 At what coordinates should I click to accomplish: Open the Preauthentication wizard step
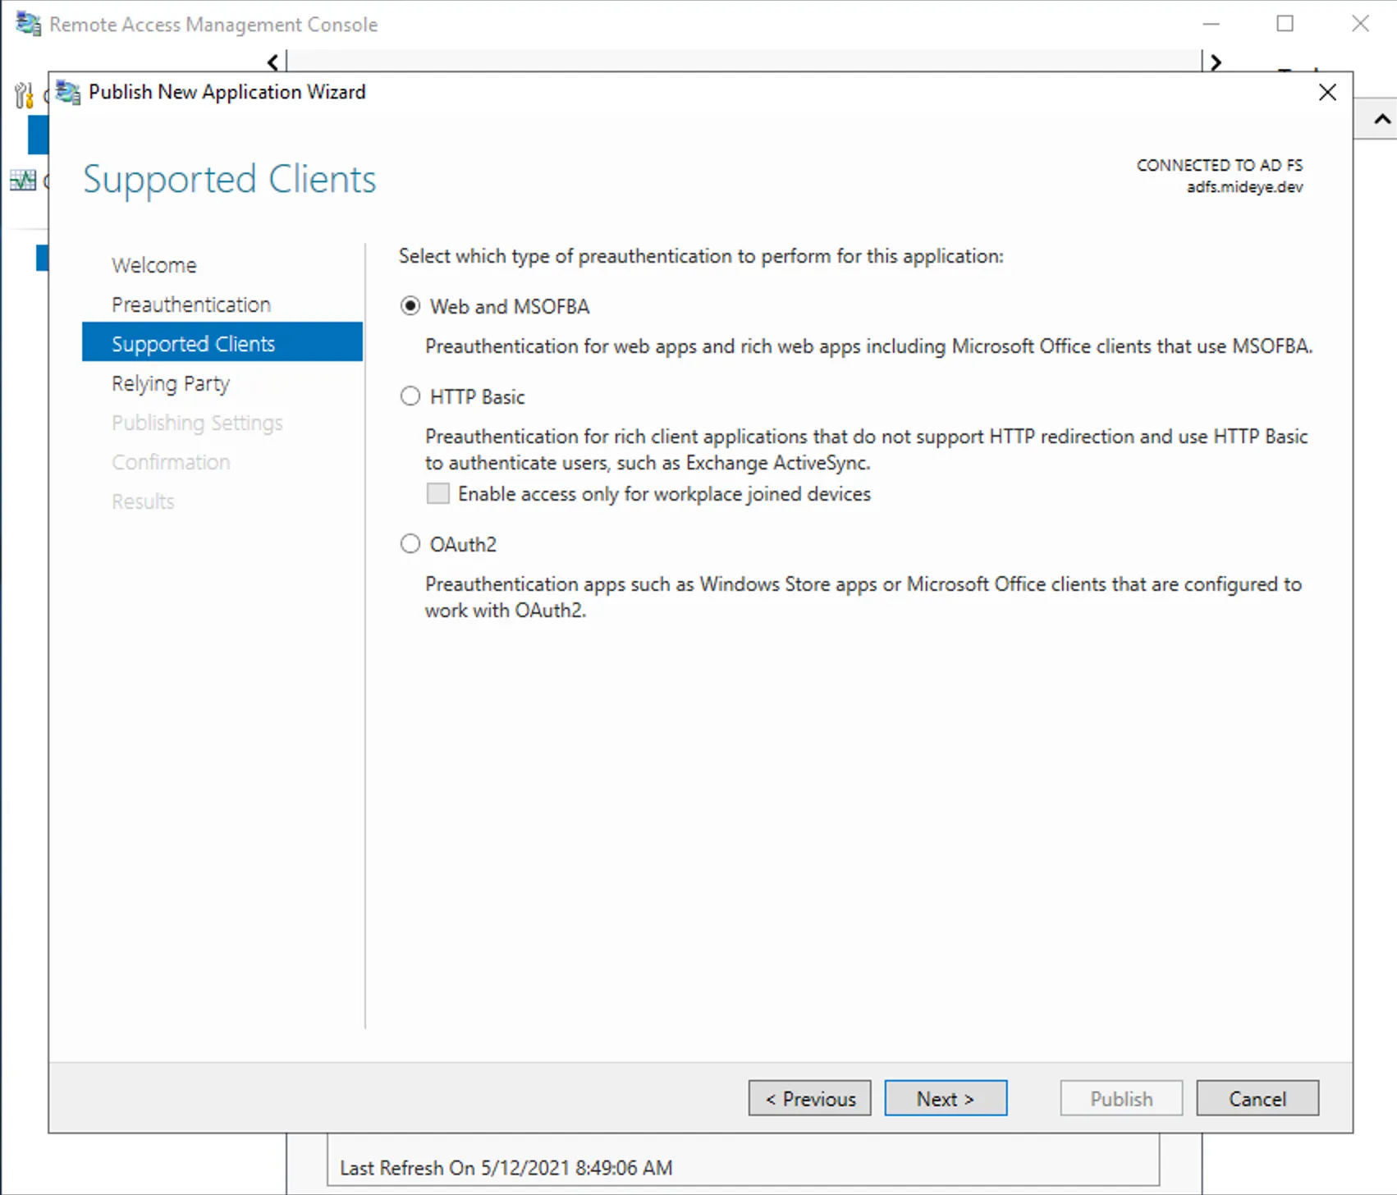coord(190,304)
